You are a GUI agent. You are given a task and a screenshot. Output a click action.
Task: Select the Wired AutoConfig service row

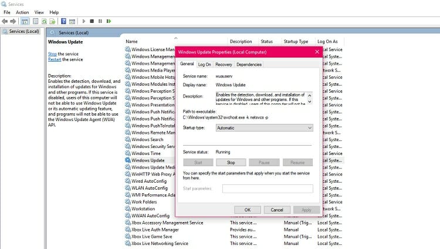click(150, 181)
